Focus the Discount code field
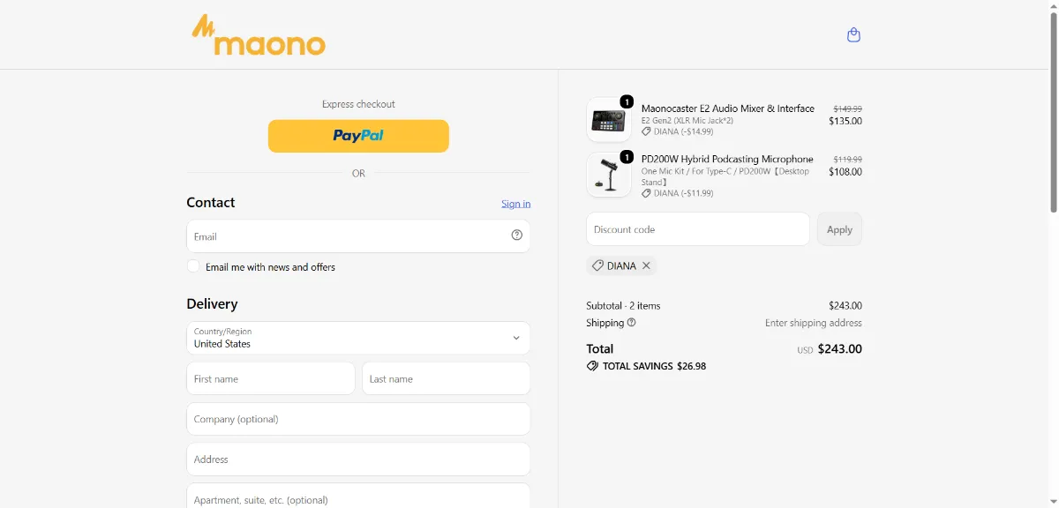 coord(698,229)
